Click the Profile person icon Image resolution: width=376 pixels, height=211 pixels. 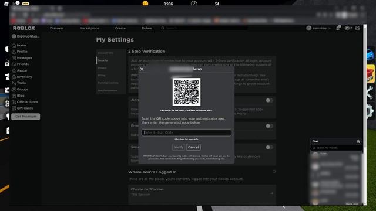click(14, 52)
